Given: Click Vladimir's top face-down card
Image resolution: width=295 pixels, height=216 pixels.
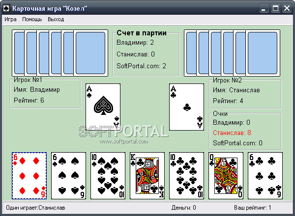Looking at the screenshot, I should (90, 53).
